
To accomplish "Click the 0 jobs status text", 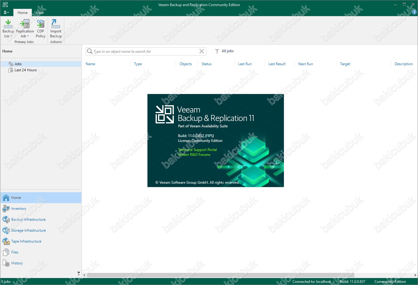I will [6, 282].
